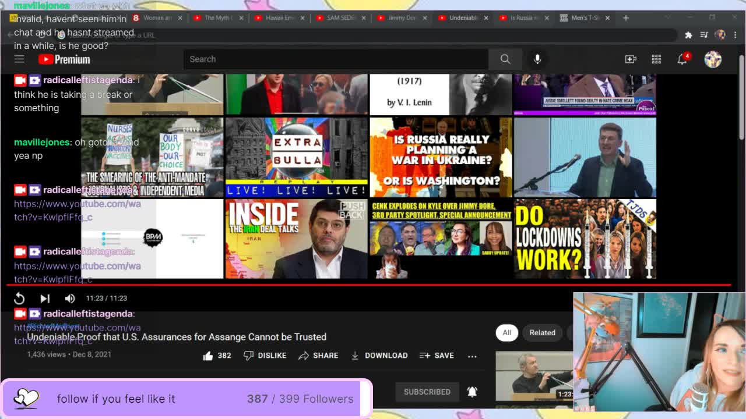The height and width of the screenshot is (419, 746).
Task: Download the video
Action: pyautogui.click(x=379, y=355)
